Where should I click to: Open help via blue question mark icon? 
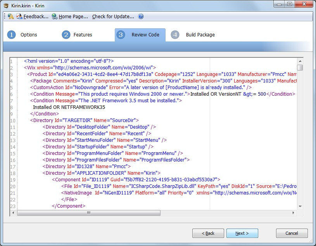141,16
